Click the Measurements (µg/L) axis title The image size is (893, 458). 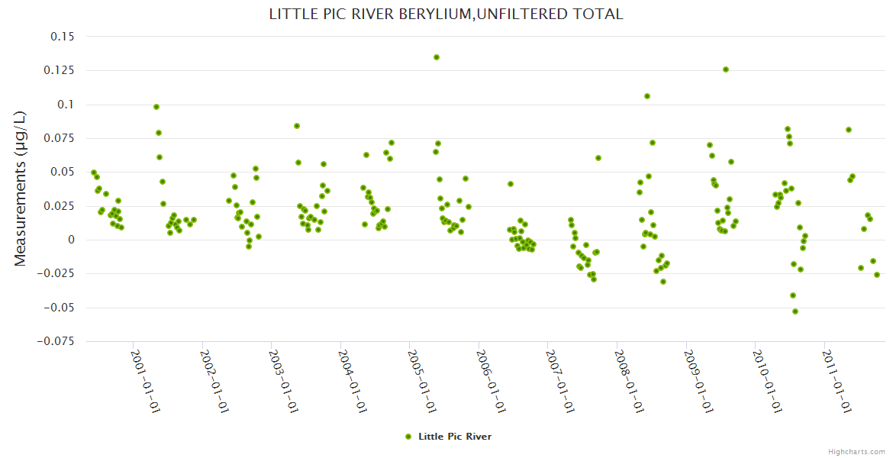(20, 189)
